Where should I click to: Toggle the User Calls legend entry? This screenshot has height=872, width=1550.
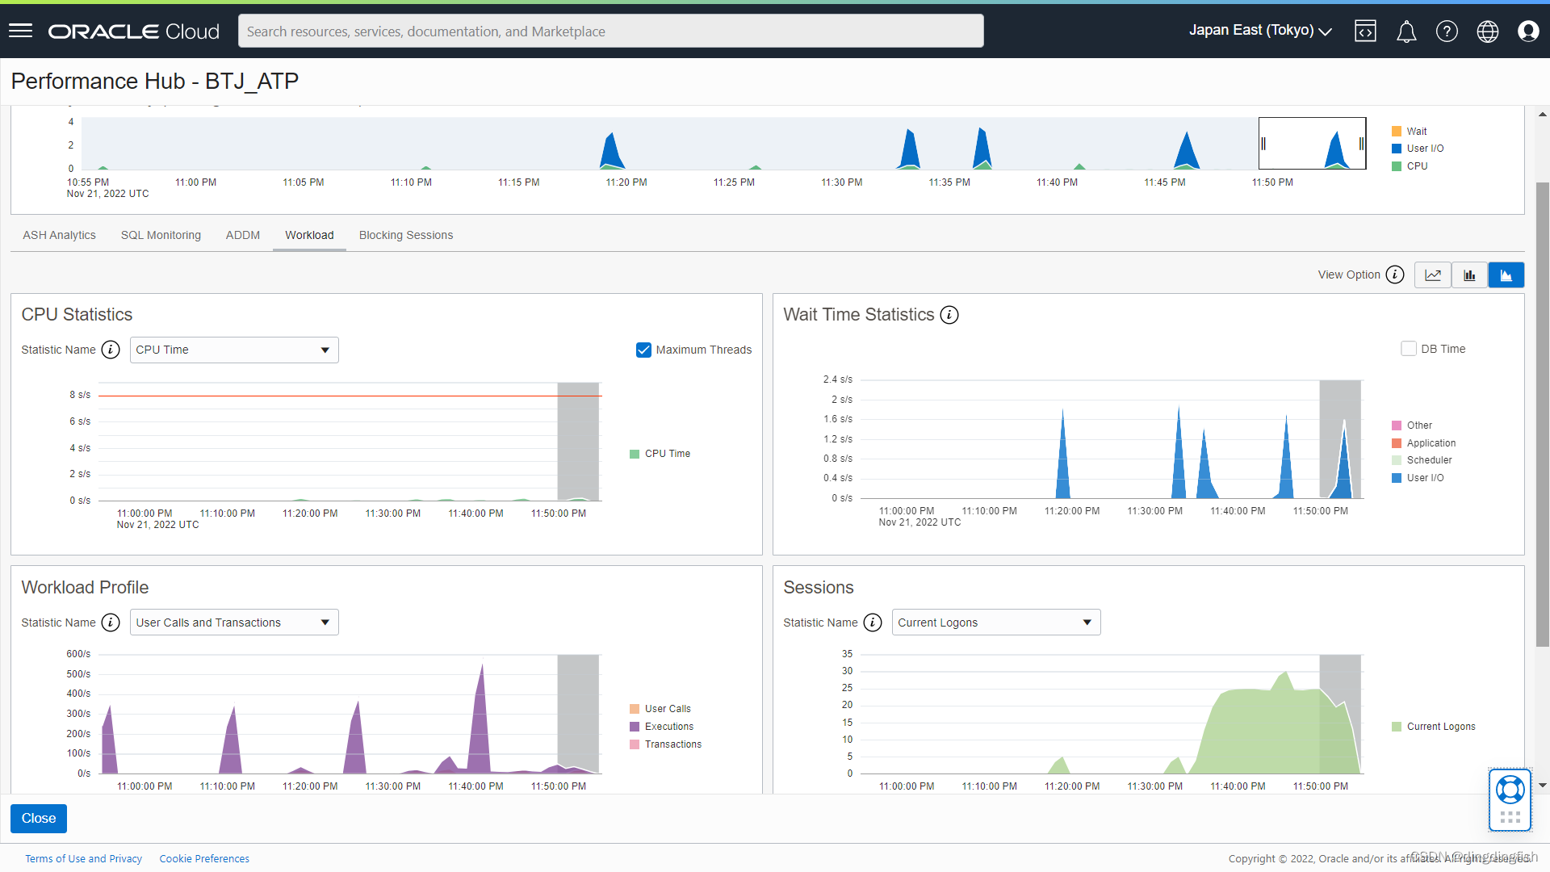(660, 709)
